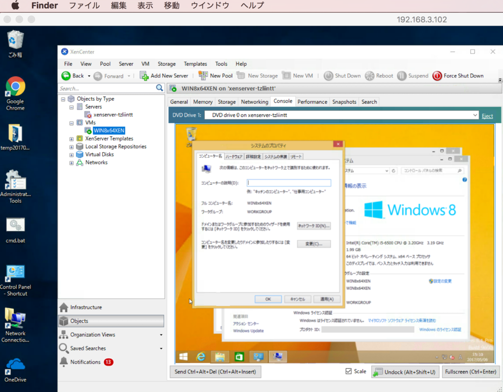The image size is (503, 392).
Task: Click computer description text field
Action: [x=289, y=183]
